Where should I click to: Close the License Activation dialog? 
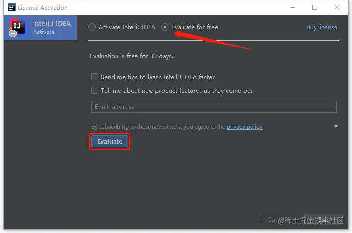point(337,7)
